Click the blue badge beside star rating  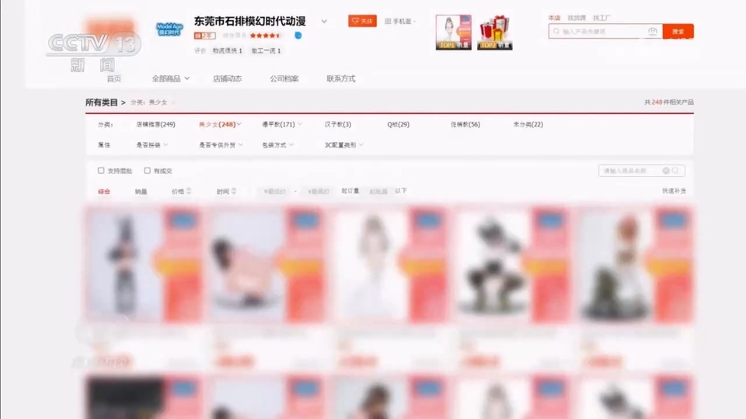pyautogui.click(x=298, y=35)
